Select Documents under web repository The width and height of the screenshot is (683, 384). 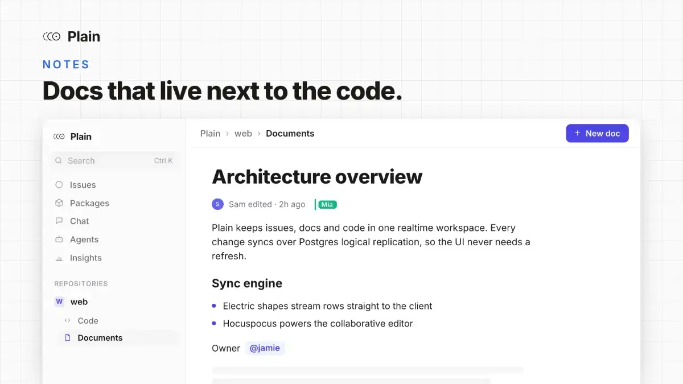(118, 338)
